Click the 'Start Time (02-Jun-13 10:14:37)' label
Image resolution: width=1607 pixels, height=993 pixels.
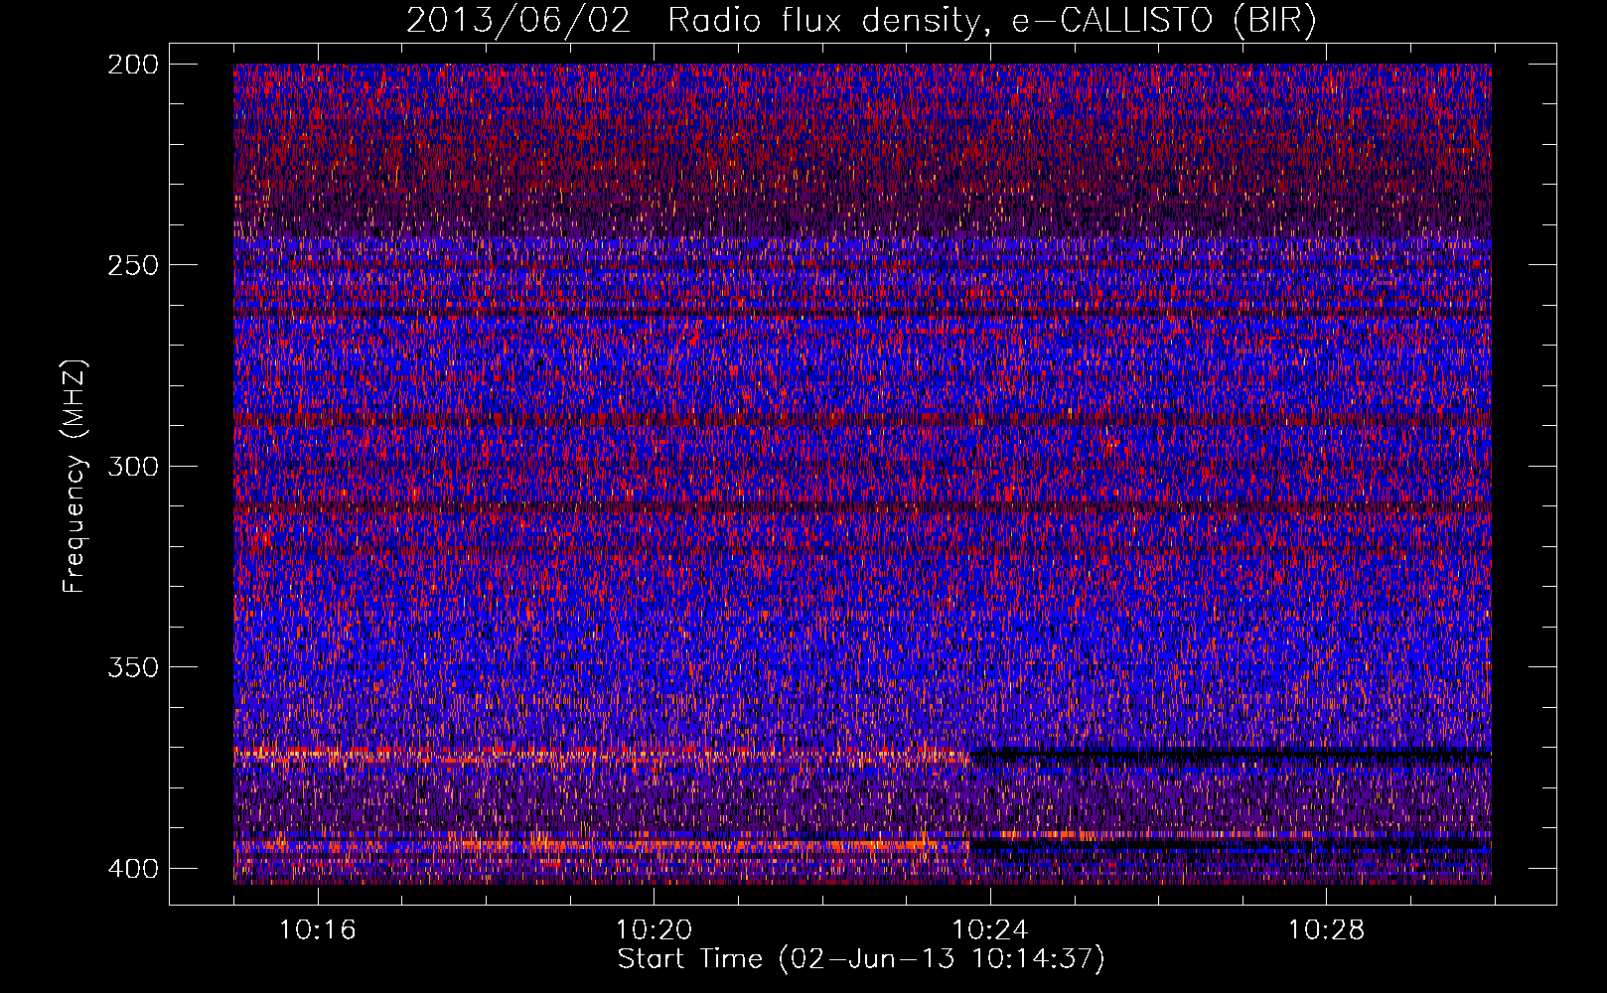(861, 959)
